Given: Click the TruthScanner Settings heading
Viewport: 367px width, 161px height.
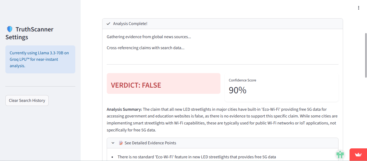Looking at the screenshot, I should [x=30, y=33].
